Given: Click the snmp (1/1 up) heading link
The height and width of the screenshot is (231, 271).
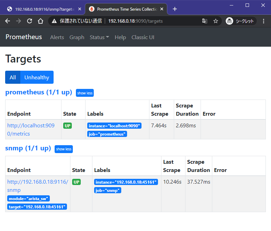Looking at the screenshot, I should pyautogui.click(x=28, y=148).
